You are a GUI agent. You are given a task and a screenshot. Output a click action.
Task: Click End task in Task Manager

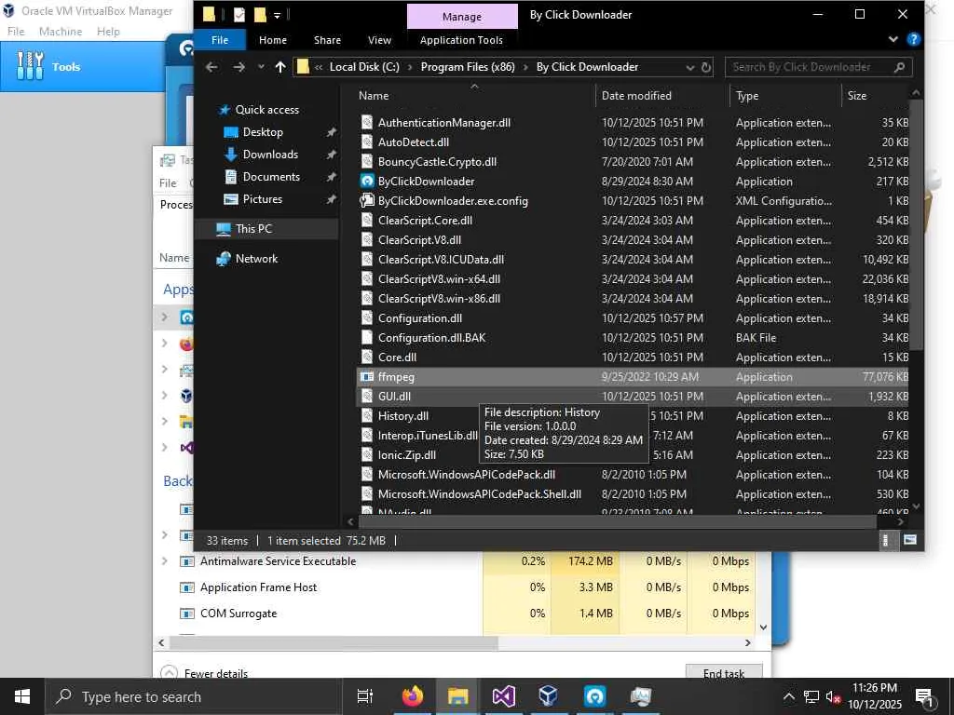(x=723, y=673)
